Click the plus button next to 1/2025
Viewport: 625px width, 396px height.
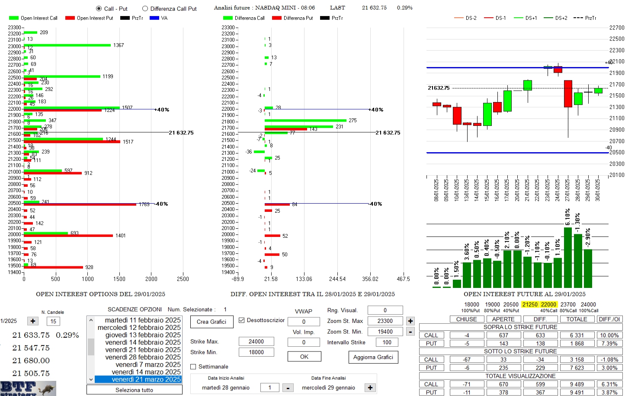[33, 321]
